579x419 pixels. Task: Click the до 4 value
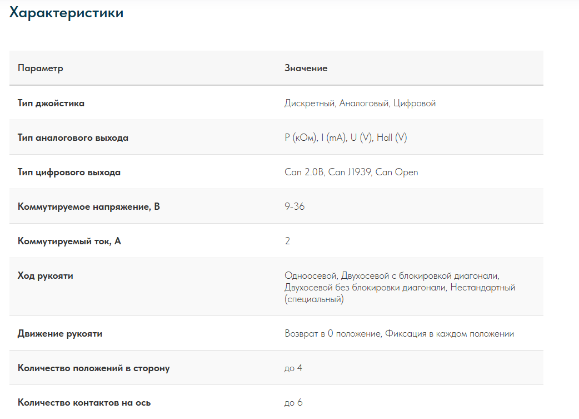293,368
